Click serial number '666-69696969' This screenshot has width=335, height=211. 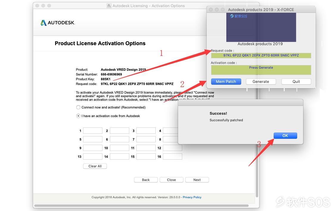point(111,74)
